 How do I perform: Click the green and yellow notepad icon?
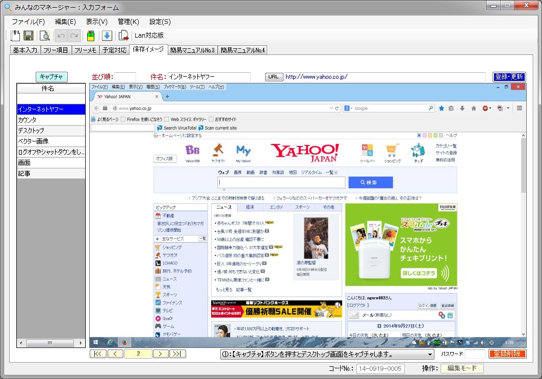(90, 35)
